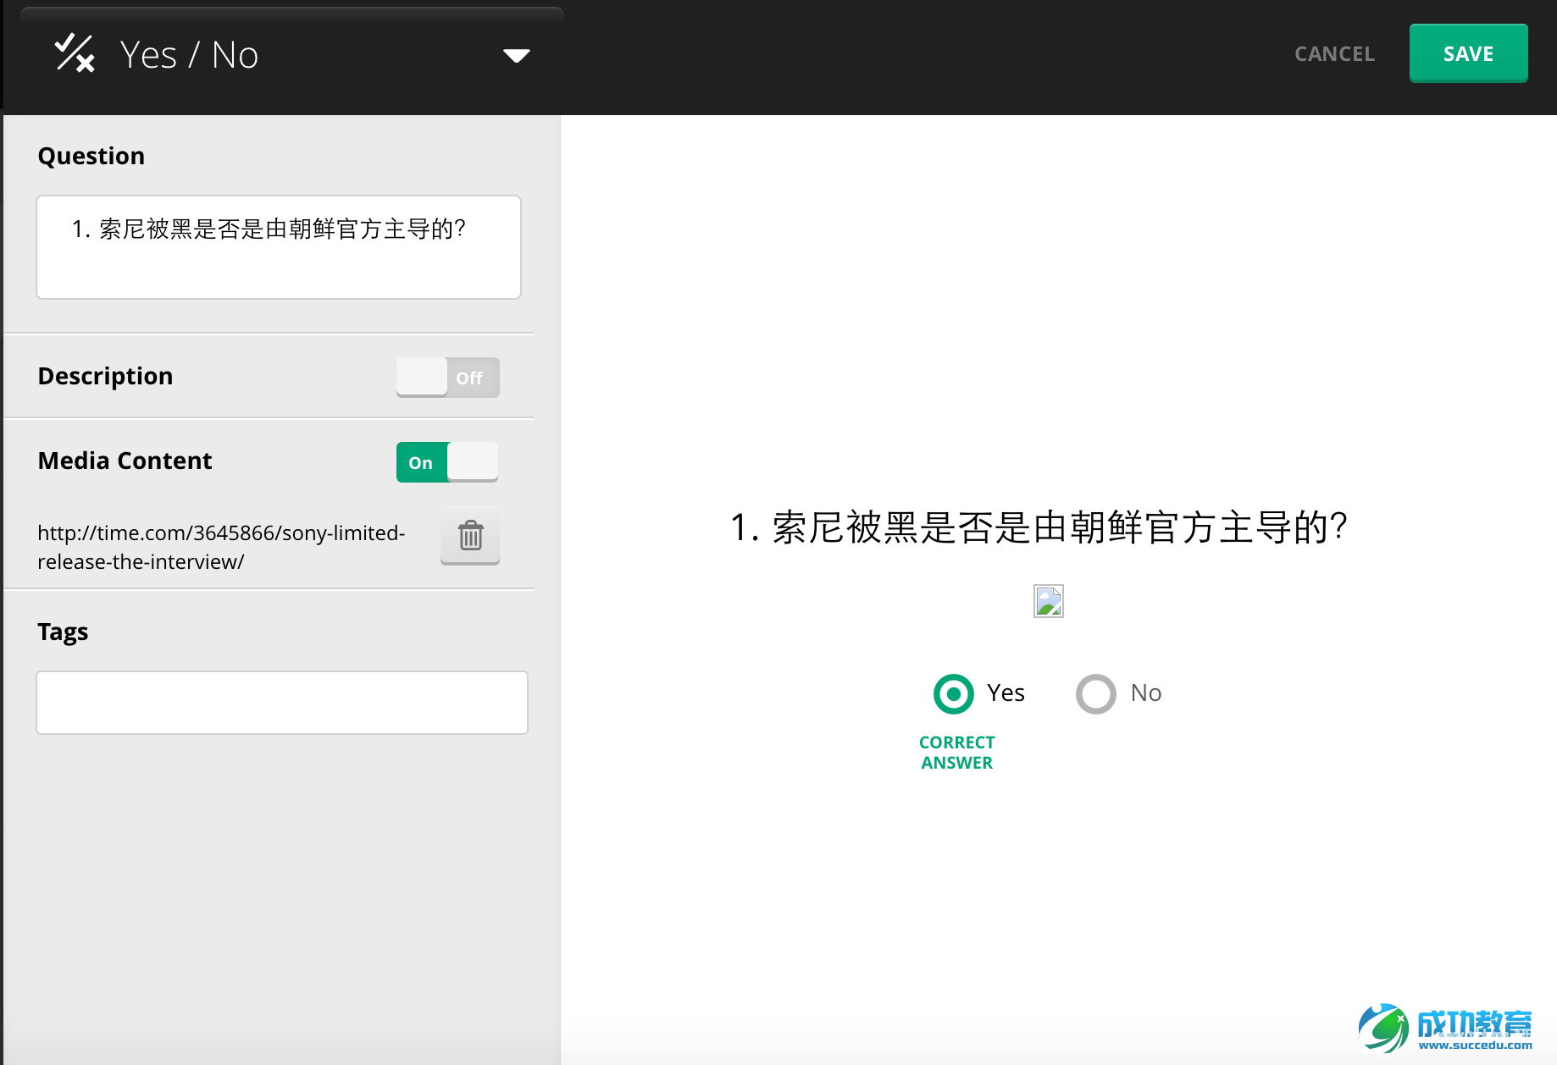Click the Question section header
This screenshot has width=1557, height=1065.
click(x=91, y=155)
